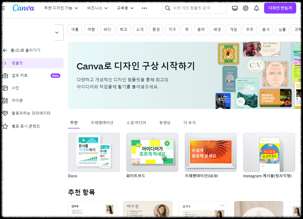Select the 여름 category chip
Image resolution: width=303 pixels, height=219 pixels.
[x=75, y=30]
